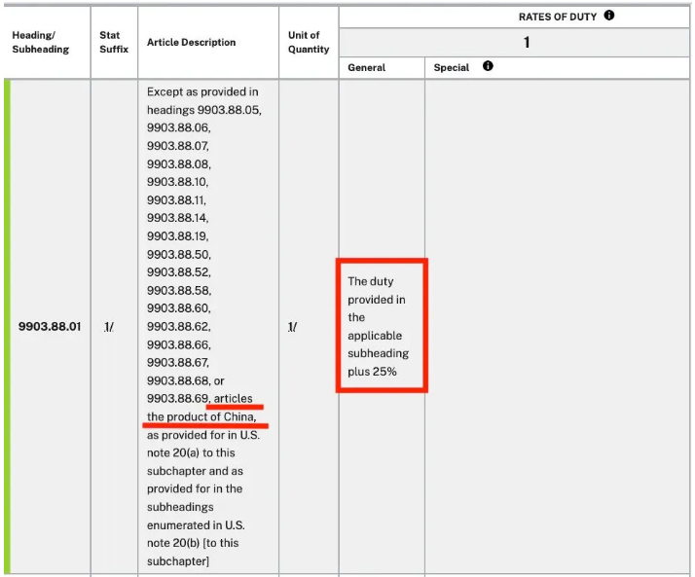695x577 pixels.
Task: Click 'Except as provided in' opening text
Action: point(202,91)
